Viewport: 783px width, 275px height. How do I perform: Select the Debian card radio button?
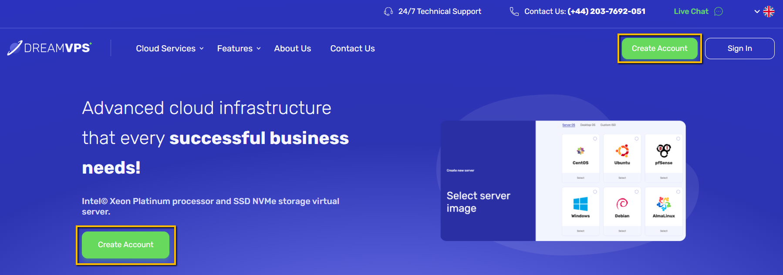[637, 192]
